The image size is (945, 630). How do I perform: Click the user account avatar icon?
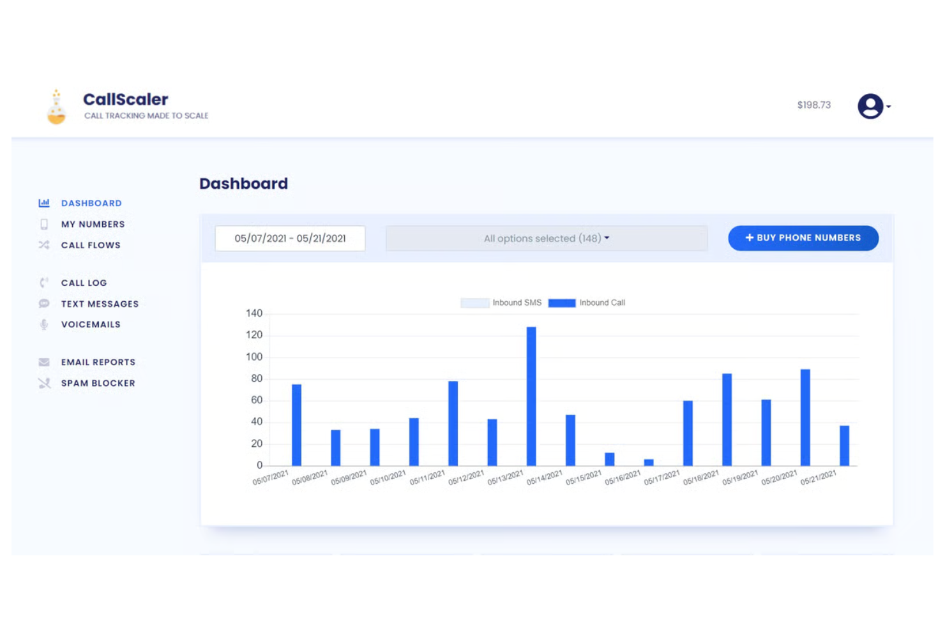[869, 106]
